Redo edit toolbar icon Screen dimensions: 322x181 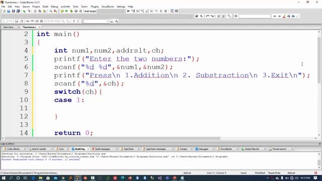point(29,11)
